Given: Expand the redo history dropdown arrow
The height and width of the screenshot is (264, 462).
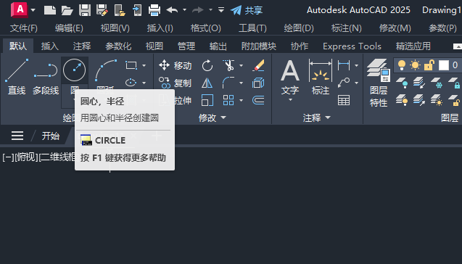Looking at the screenshot, I should point(210,10).
